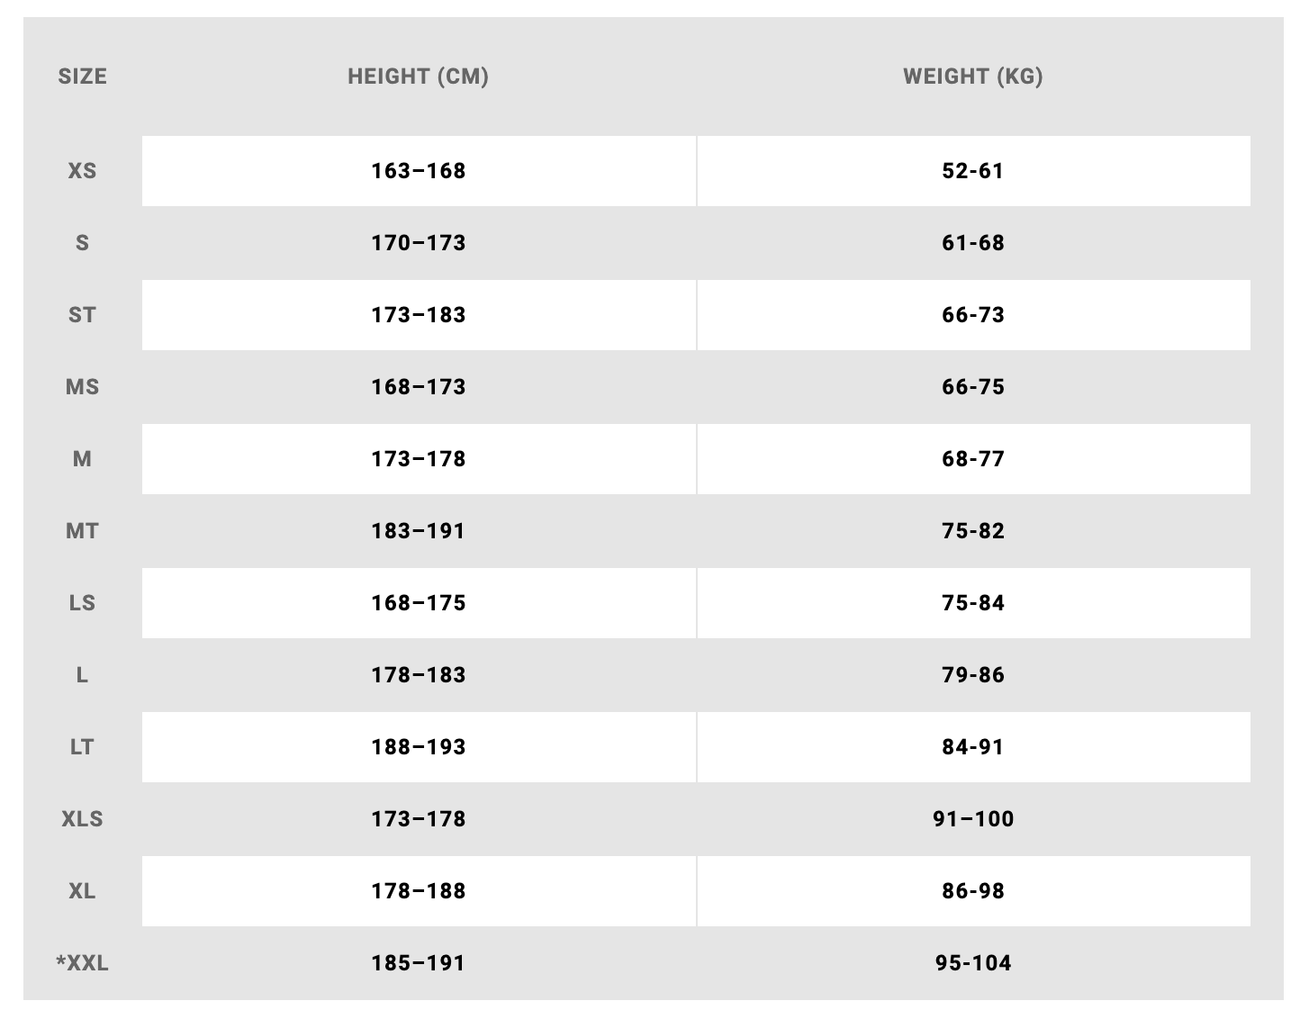Viewport: 1300px width, 1019px height.
Task: Click the WEIGHT (KG) column header
Action: (973, 77)
